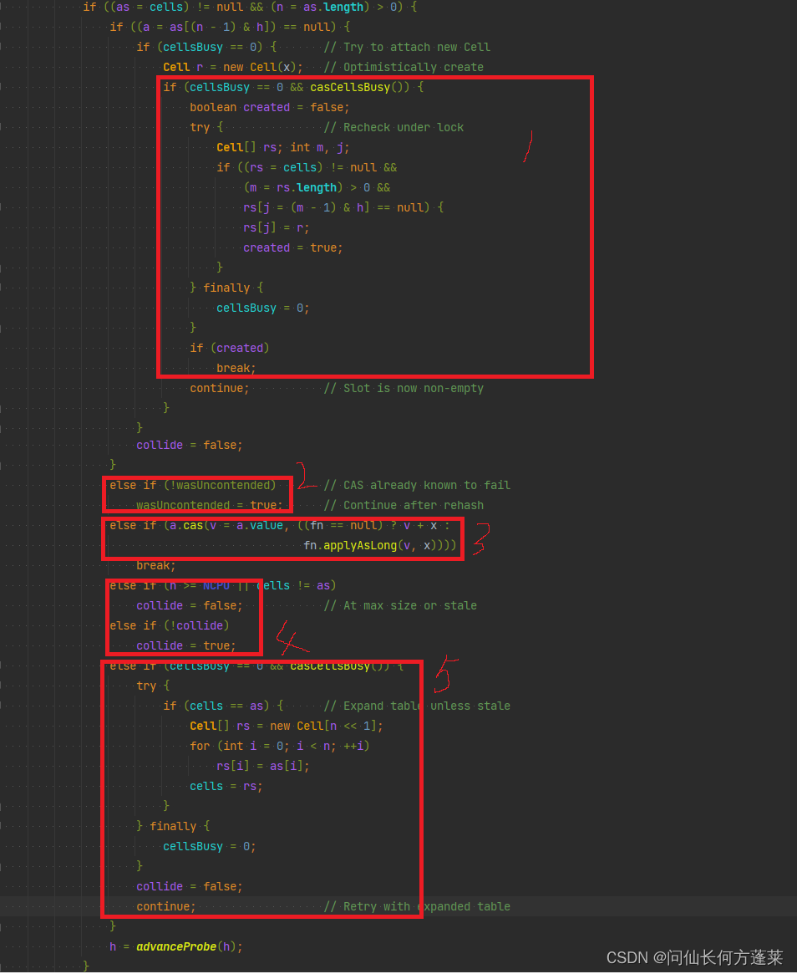This screenshot has height=974, width=797.
Task: Click the comment '// At max size or stale'
Action: coord(400,605)
